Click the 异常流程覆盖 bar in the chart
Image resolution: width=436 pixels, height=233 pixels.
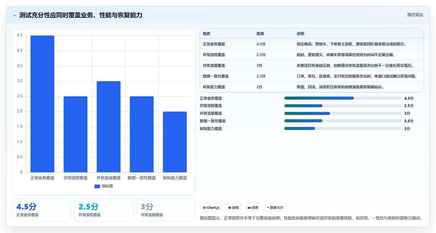(75, 134)
